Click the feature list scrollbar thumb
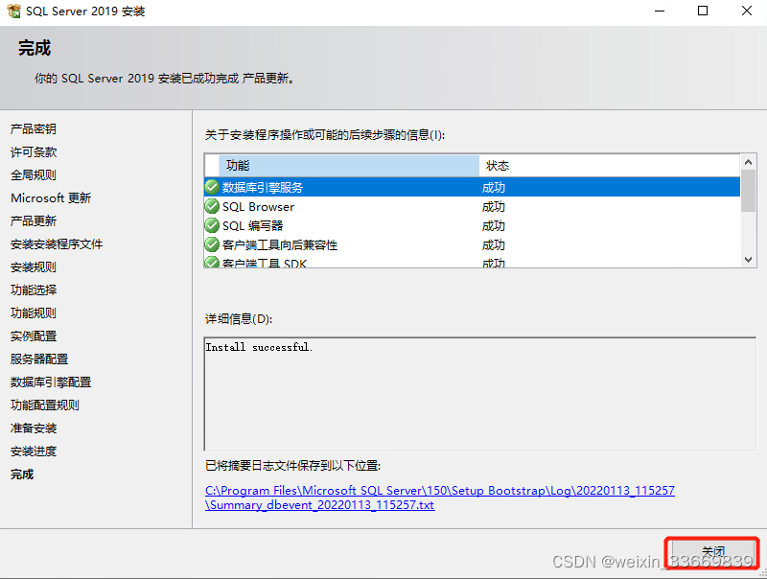Screen dimensions: 767x579 pyautogui.click(x=748, y=191)
